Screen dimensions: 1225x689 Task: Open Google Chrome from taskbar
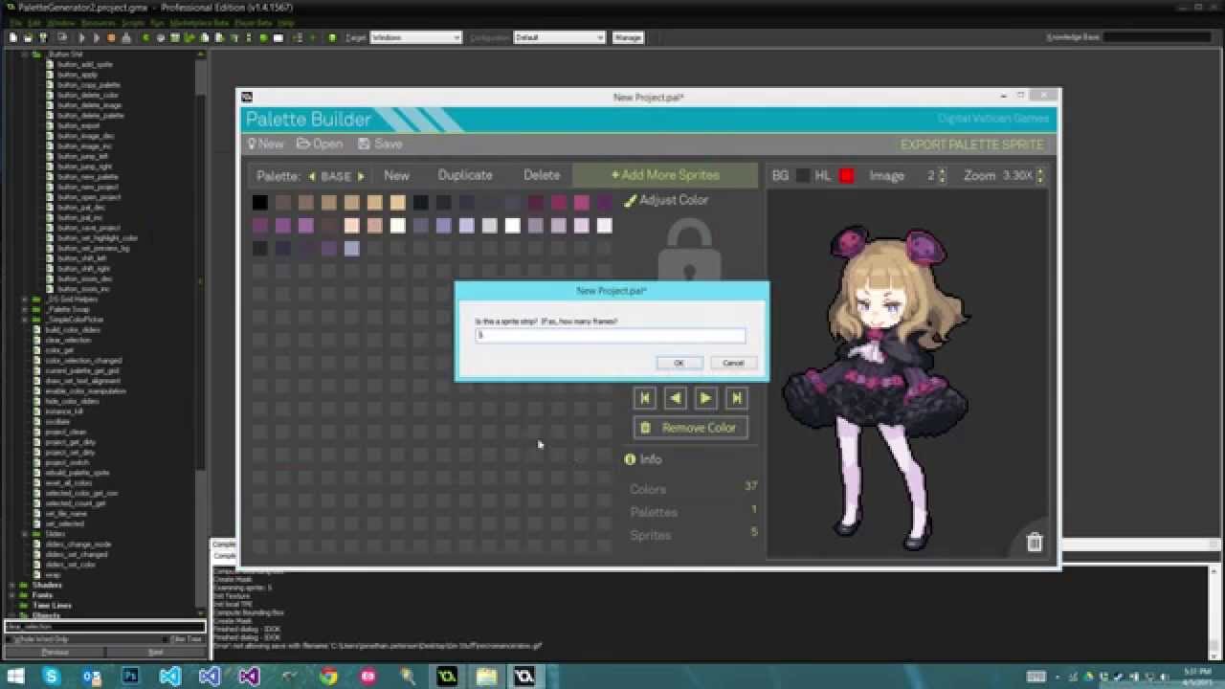point(328,677)
